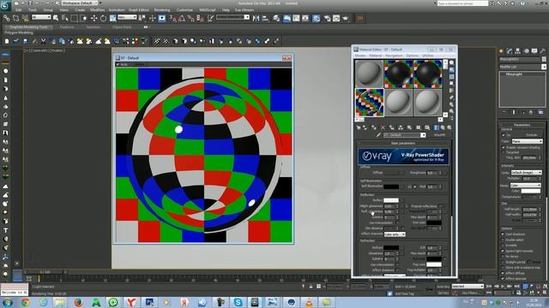The image size is (549, 308).
Task: Click the Select and Move tool
Action: [x=94, y=18]
